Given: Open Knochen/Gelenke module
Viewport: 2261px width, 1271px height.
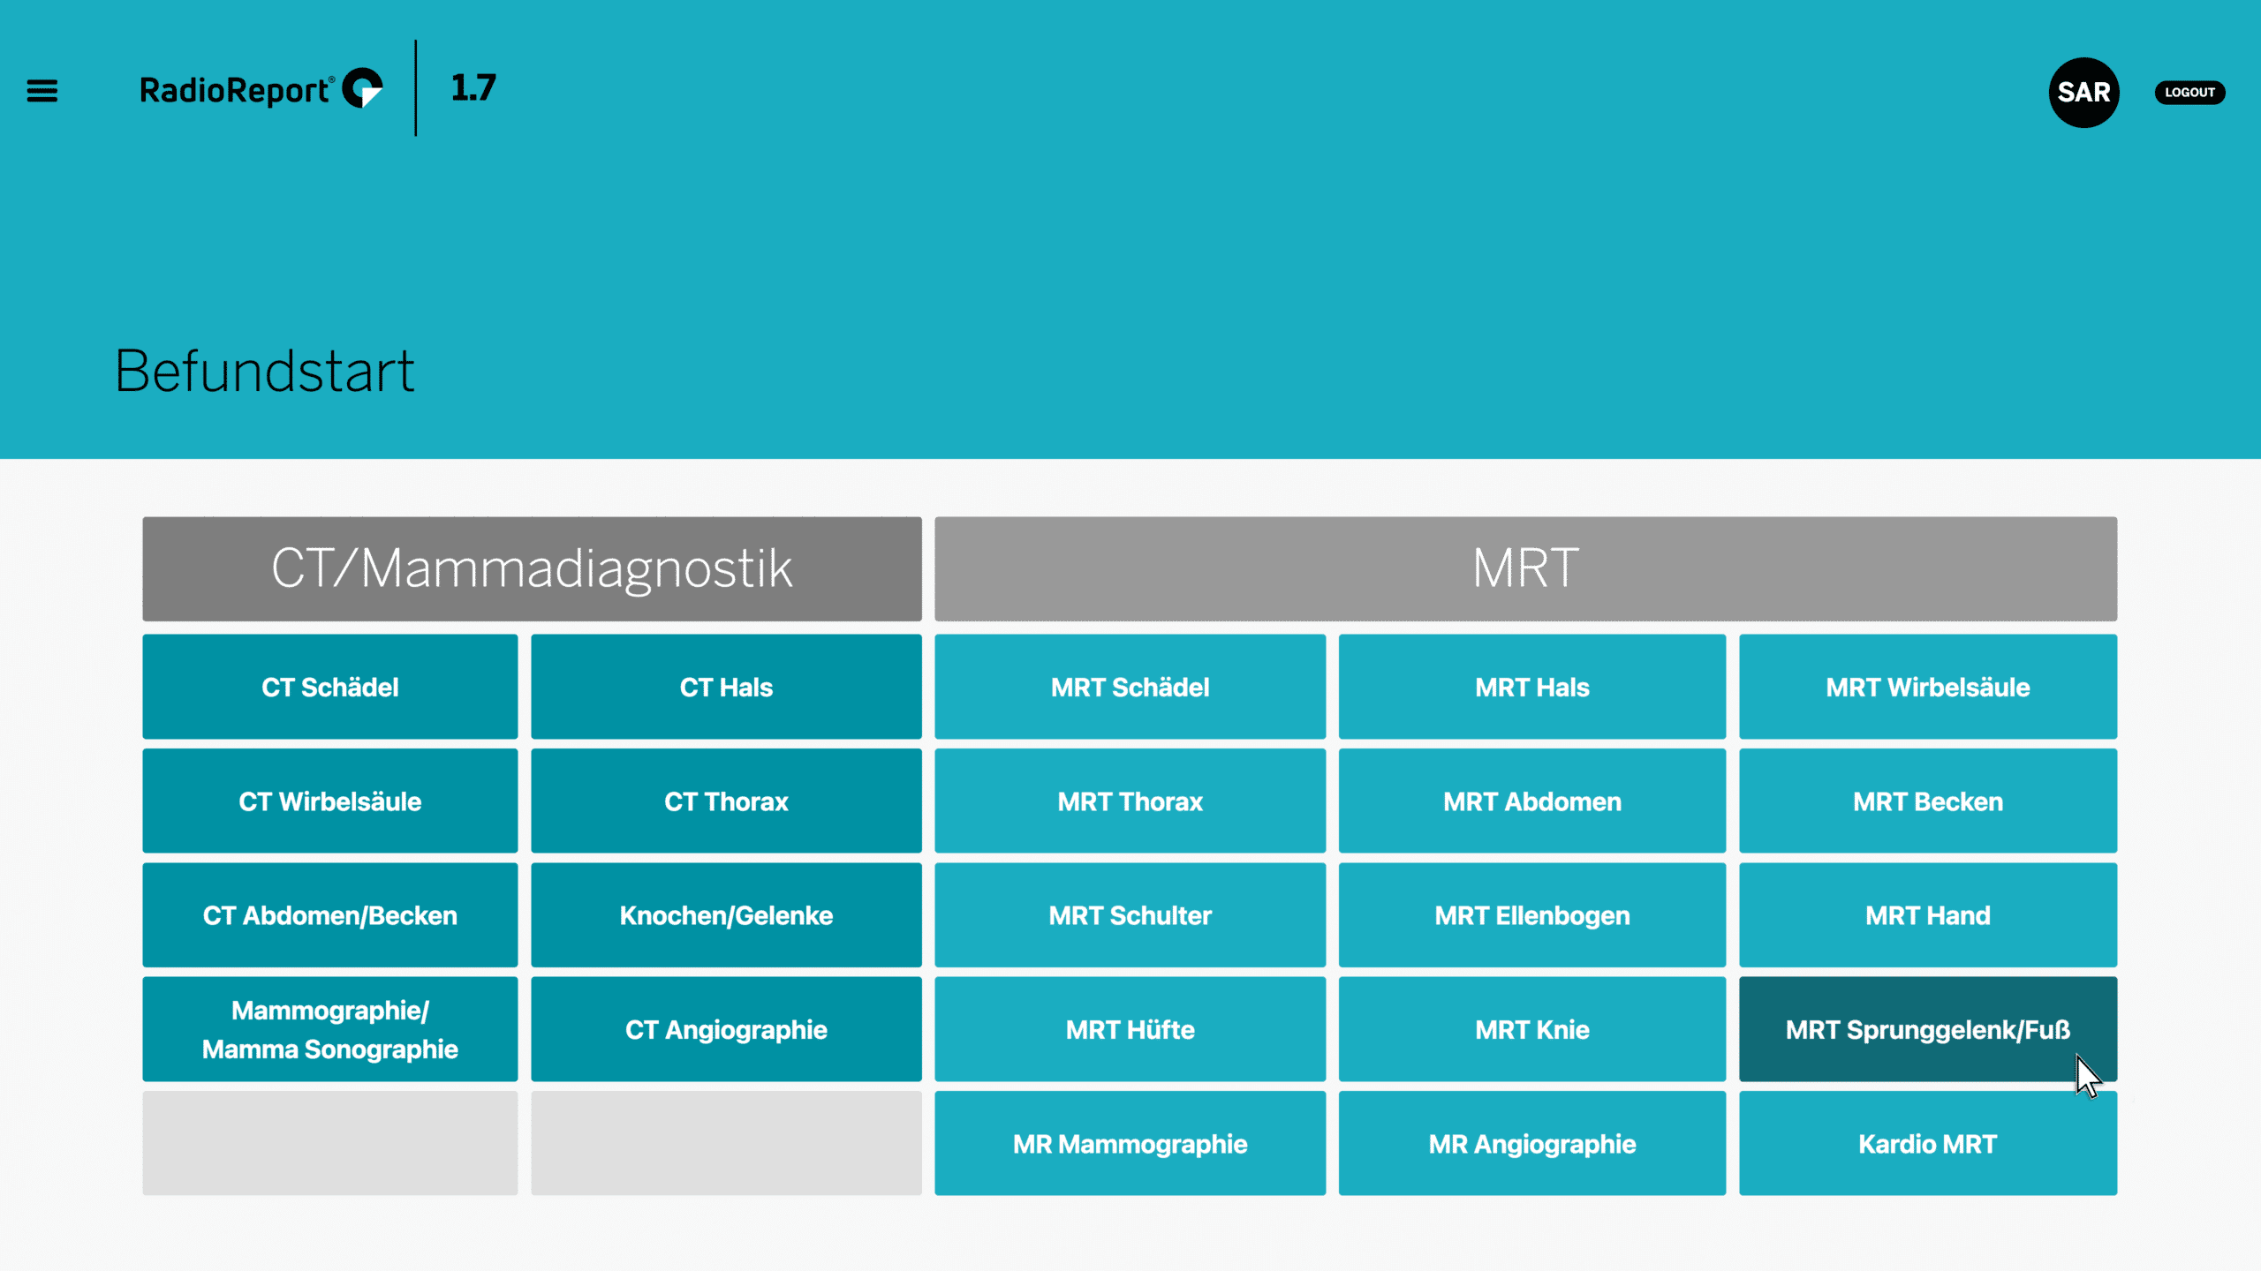Looking at the screenshot, I should pyautogui.click(x=726, y=914).
